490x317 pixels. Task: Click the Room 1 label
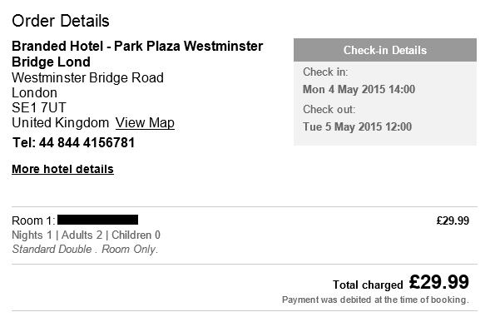pos(33,220)
